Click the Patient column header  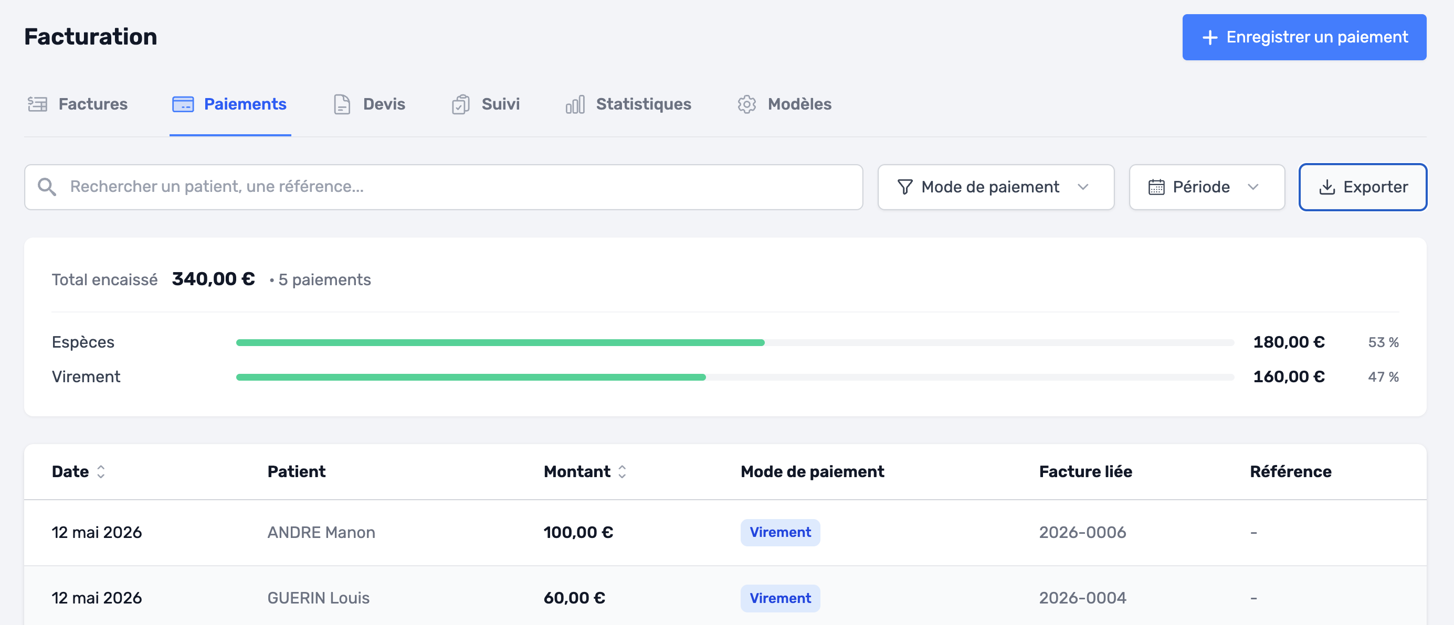(297, 472)
